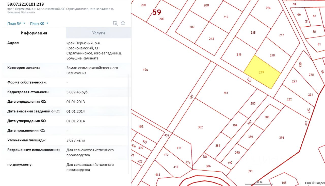Viewport: 325px width, 186px height.
Task: Select parcel 80 on the map
Action: point(314,32)
